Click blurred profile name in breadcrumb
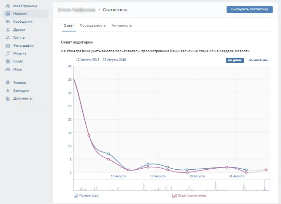 click(77, 9)
